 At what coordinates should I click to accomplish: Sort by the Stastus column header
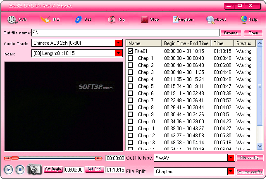[x=245, y=43]
